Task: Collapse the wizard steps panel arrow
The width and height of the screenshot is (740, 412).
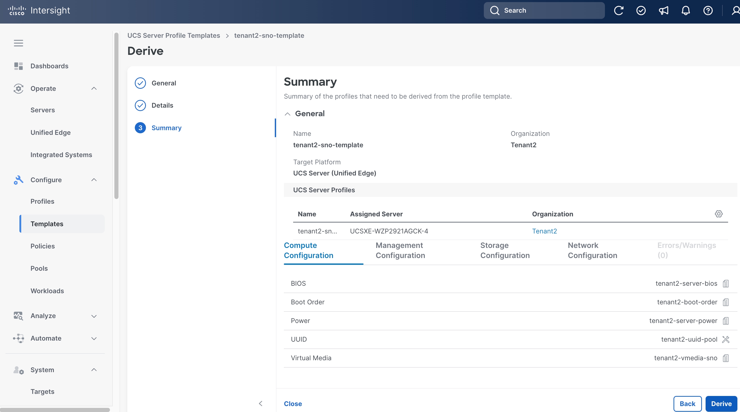Action: 261,404
